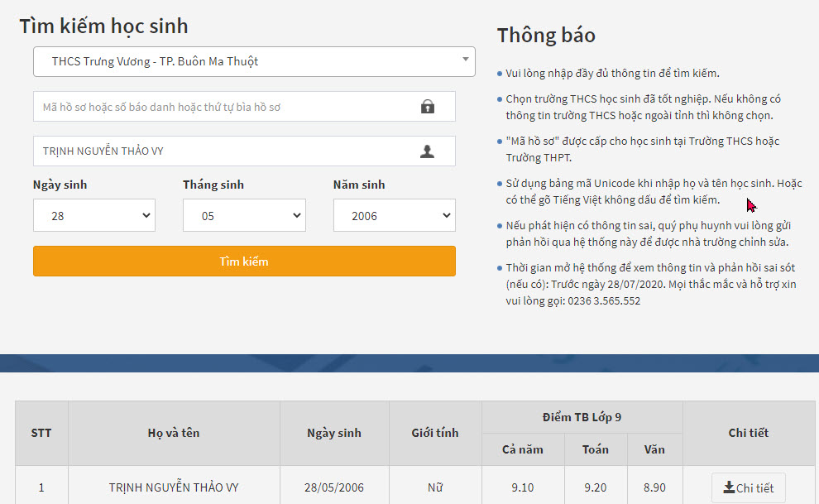Click the Thông báo heading
This screenshot has height=504, width=819.
tap(546, 36)
